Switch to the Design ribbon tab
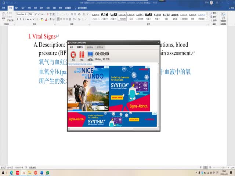Viewport: 235px width, 176px height. 23,8
